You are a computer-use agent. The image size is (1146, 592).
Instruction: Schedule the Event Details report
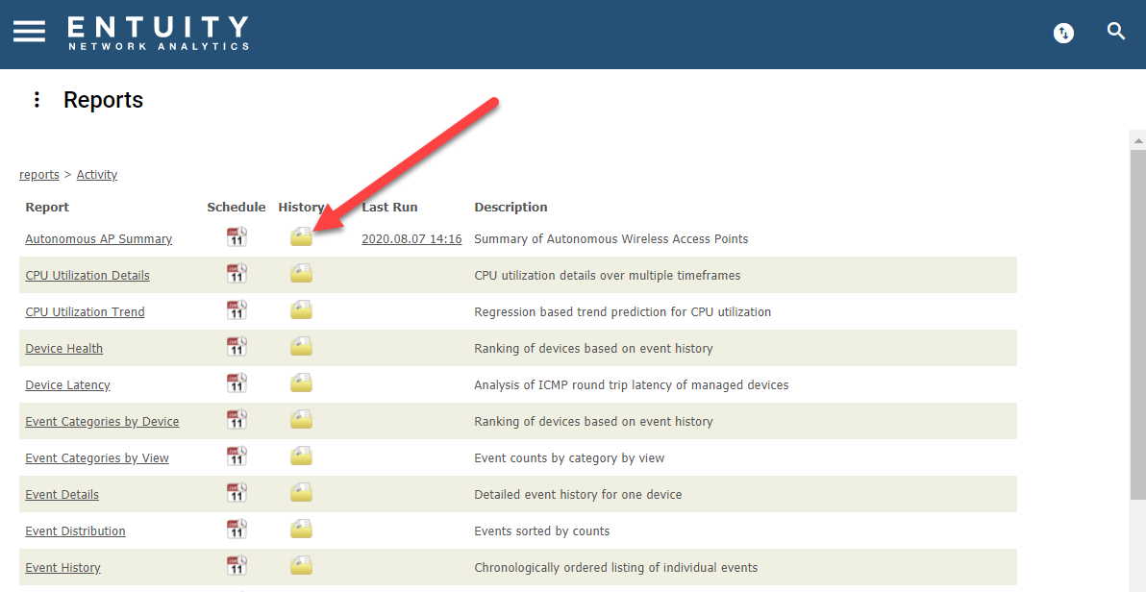click(x=237, y=493)
